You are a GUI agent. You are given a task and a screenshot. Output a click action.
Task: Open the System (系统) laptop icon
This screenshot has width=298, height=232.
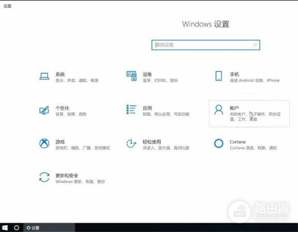[44, 76]
